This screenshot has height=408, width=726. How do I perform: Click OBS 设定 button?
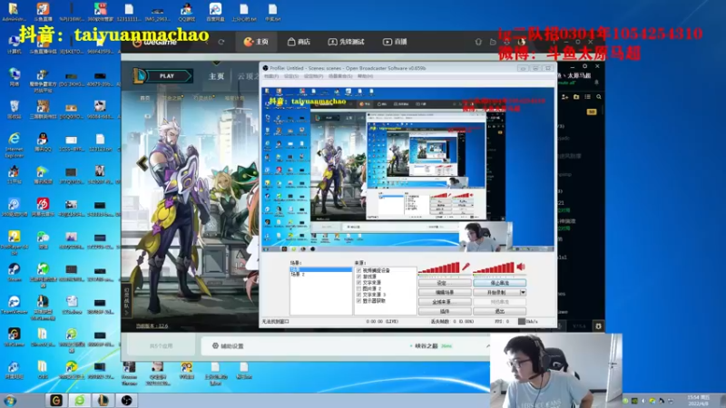[445, 283]
